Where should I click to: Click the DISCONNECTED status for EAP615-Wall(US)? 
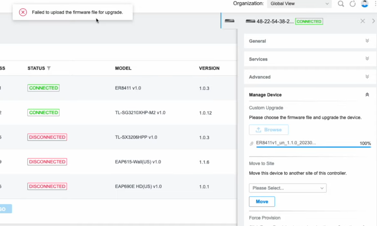click(x=47, y=162)
